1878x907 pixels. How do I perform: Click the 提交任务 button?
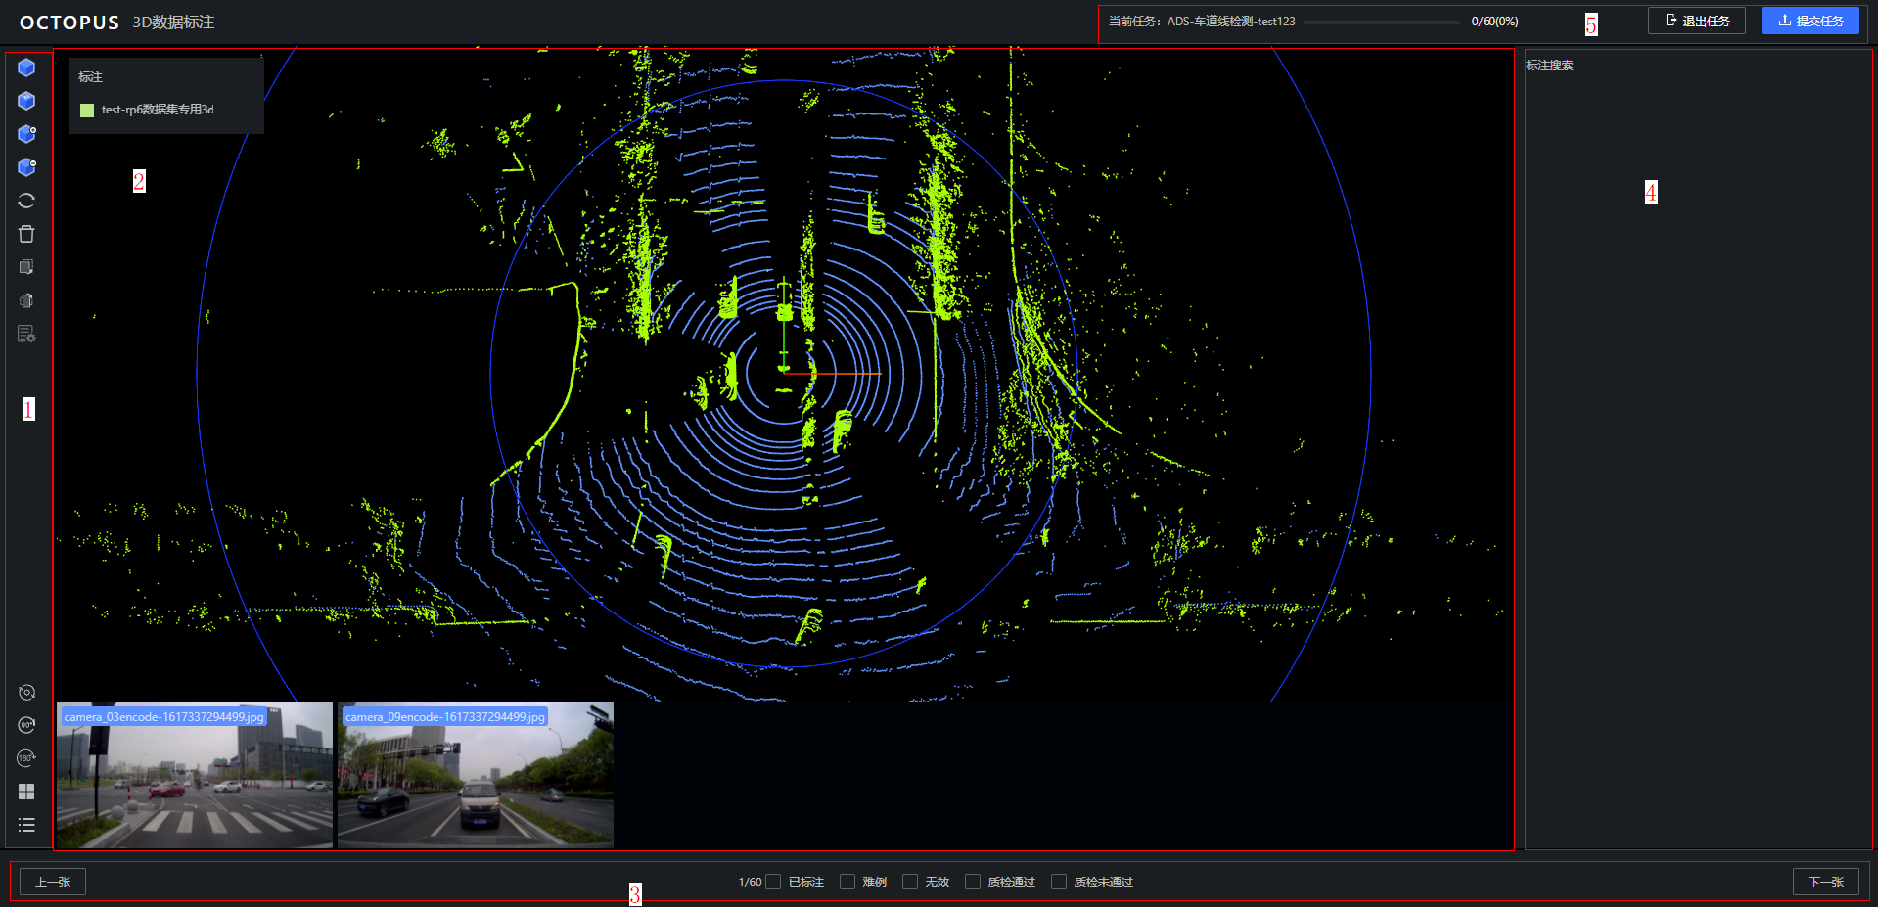[1810, 21]
